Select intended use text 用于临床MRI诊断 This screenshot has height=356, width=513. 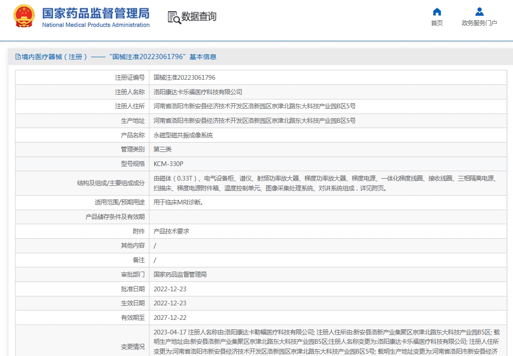pyautogui.click(x=178, y=203)
